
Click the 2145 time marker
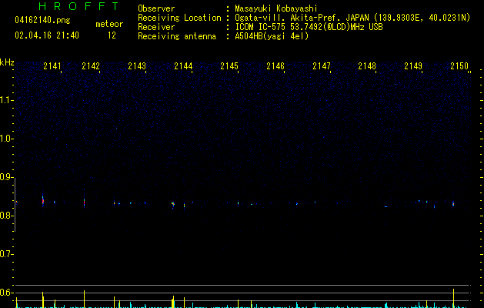click(x=229, y=66)
